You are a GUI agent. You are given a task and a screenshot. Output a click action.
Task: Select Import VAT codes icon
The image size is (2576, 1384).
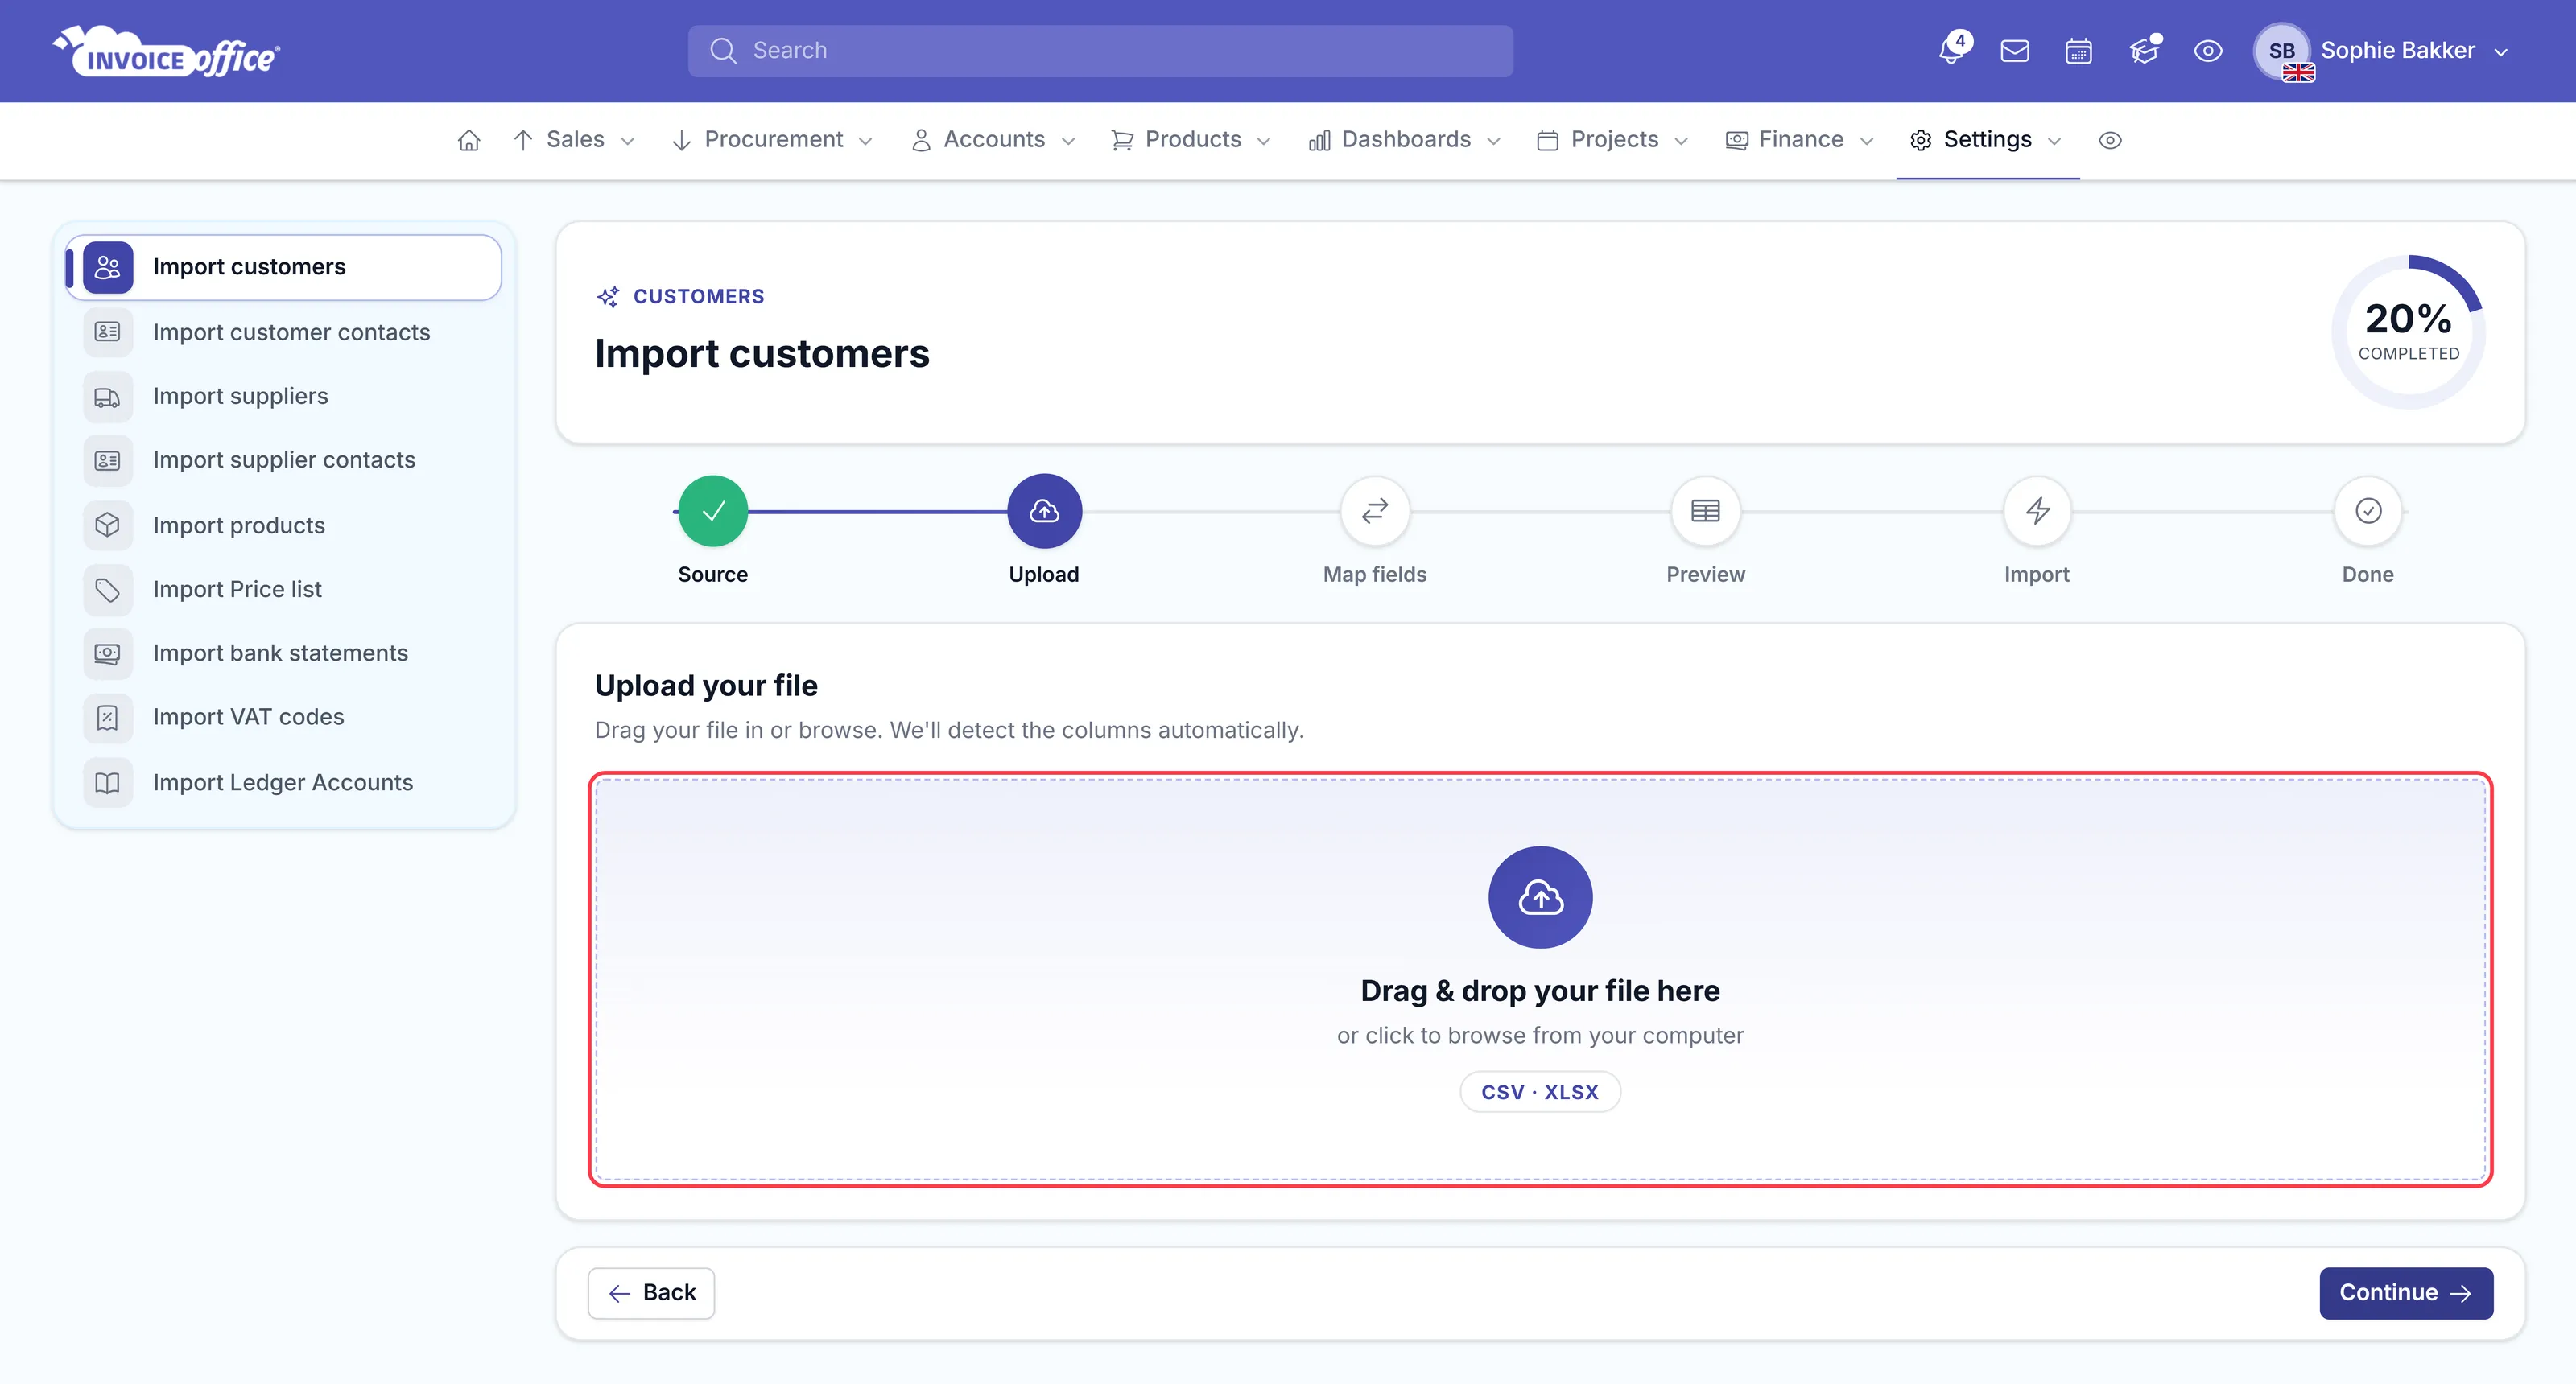[107, 718]
